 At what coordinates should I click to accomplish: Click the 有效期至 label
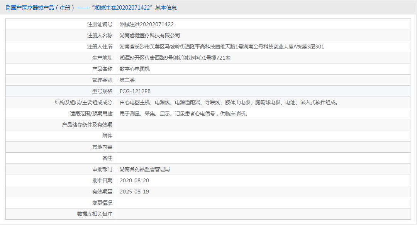point(102,192)
